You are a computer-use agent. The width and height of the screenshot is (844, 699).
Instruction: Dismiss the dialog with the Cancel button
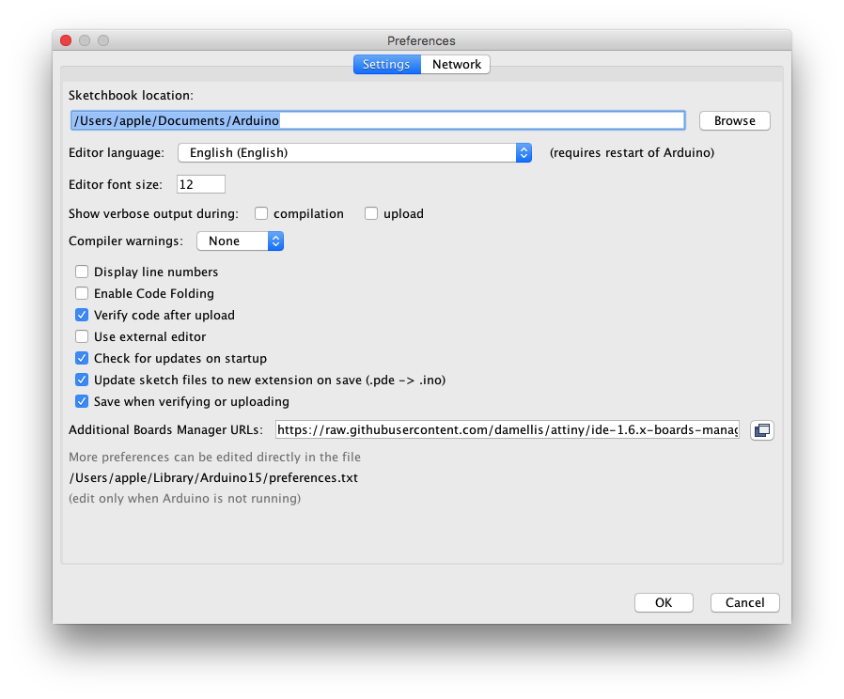[x=744, y=602]
